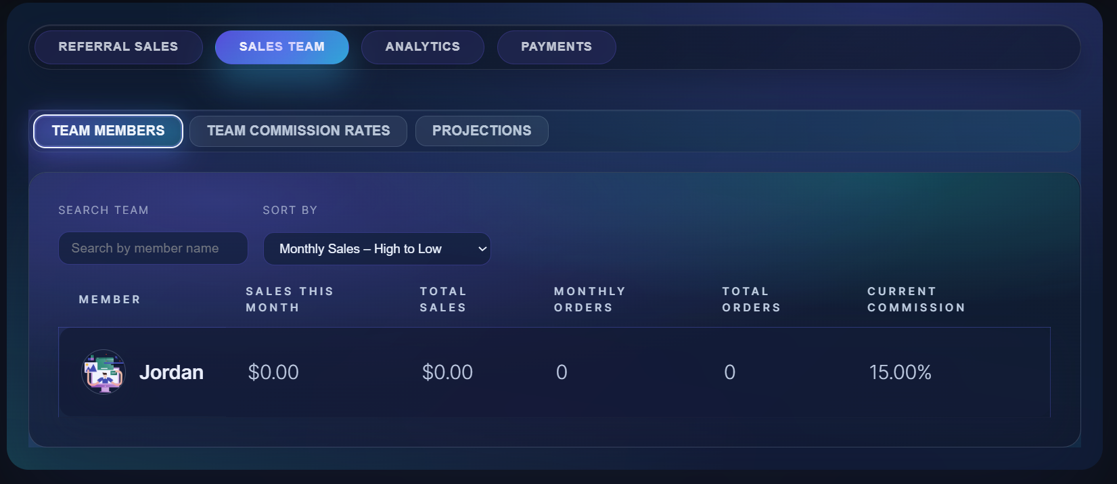The image size is (1117, 484).
Task: Click the Member column header
Action: (110, 299)
